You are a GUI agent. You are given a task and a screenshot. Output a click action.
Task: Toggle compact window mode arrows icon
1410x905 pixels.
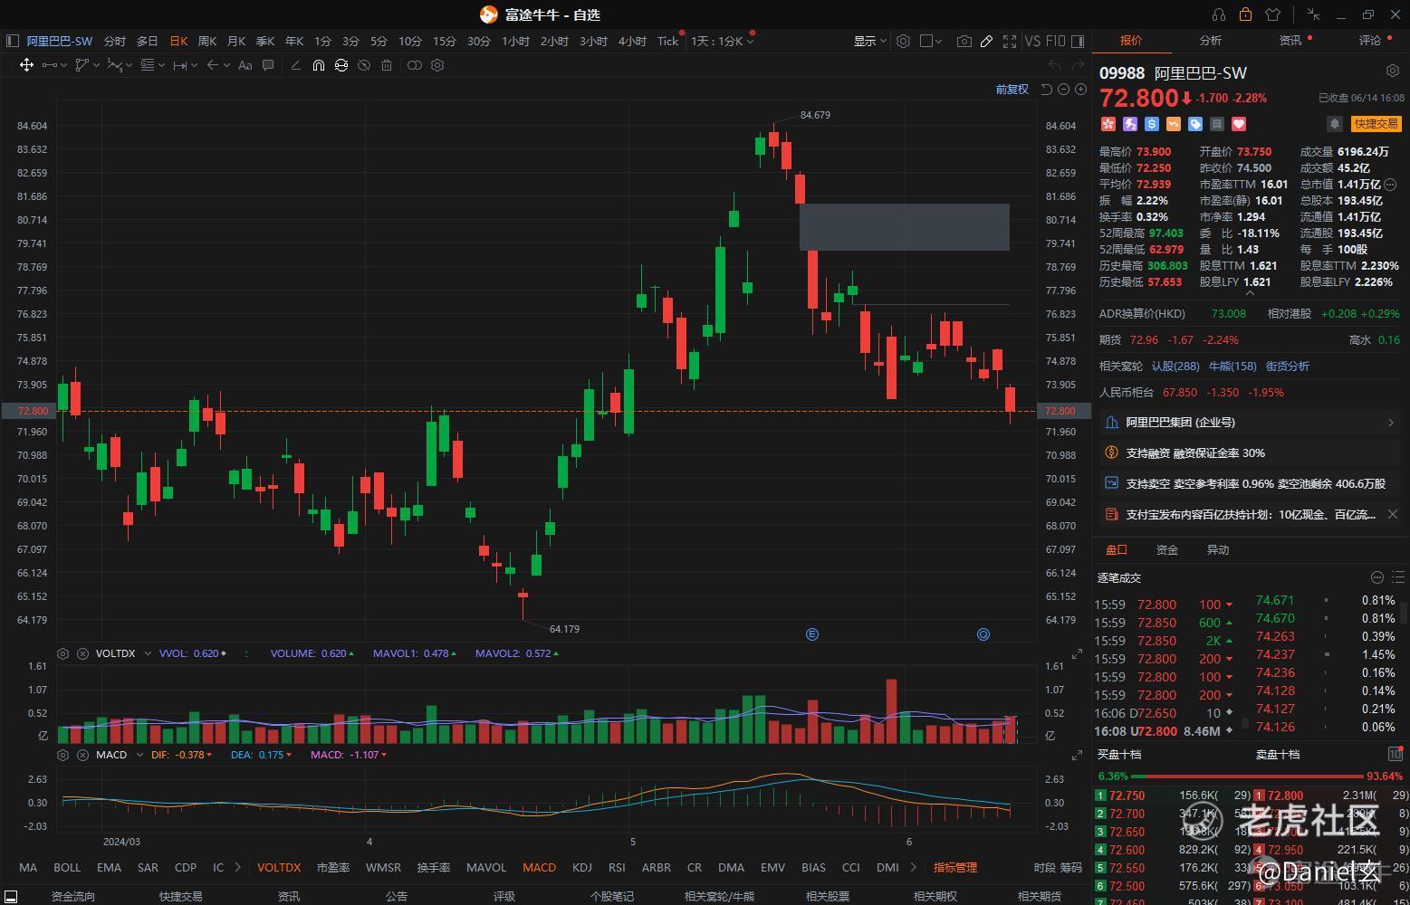(1313, 14)
